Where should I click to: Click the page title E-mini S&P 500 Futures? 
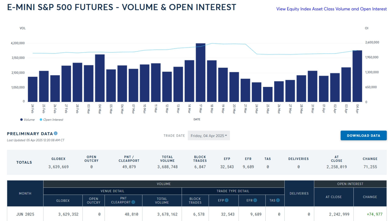122,7
